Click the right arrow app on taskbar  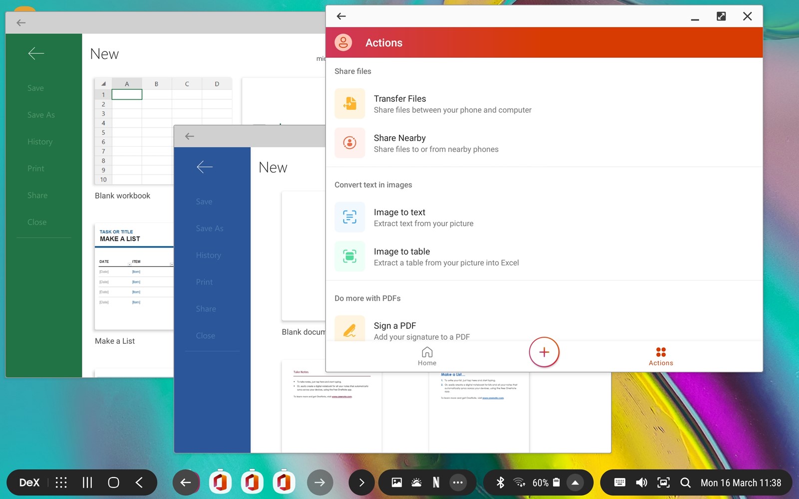coord(320,483)
